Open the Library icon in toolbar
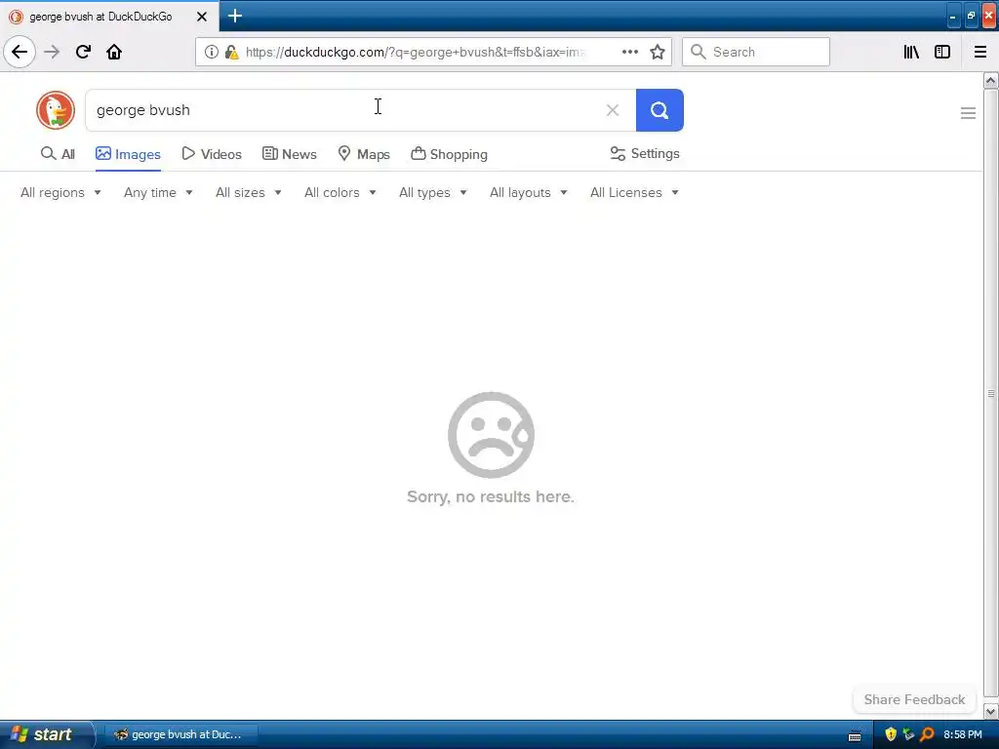The width and height of the screenshot is (999, 749). (911, 52)
